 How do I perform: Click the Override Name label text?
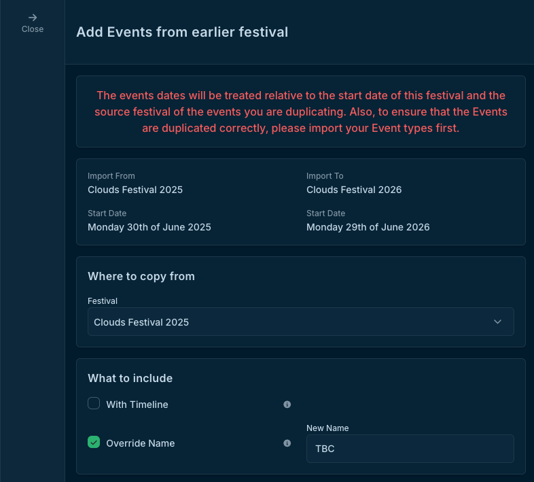click(x=141, y=443)
